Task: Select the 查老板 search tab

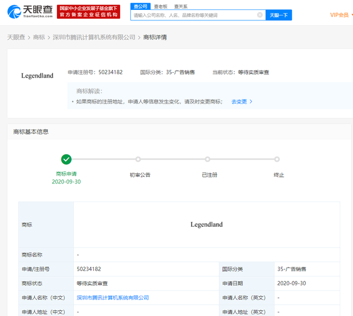Action: click(161, 7)
